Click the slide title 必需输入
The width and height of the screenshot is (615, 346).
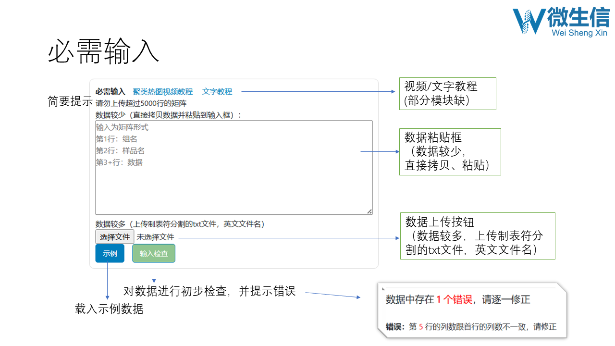tap(103, 51)
